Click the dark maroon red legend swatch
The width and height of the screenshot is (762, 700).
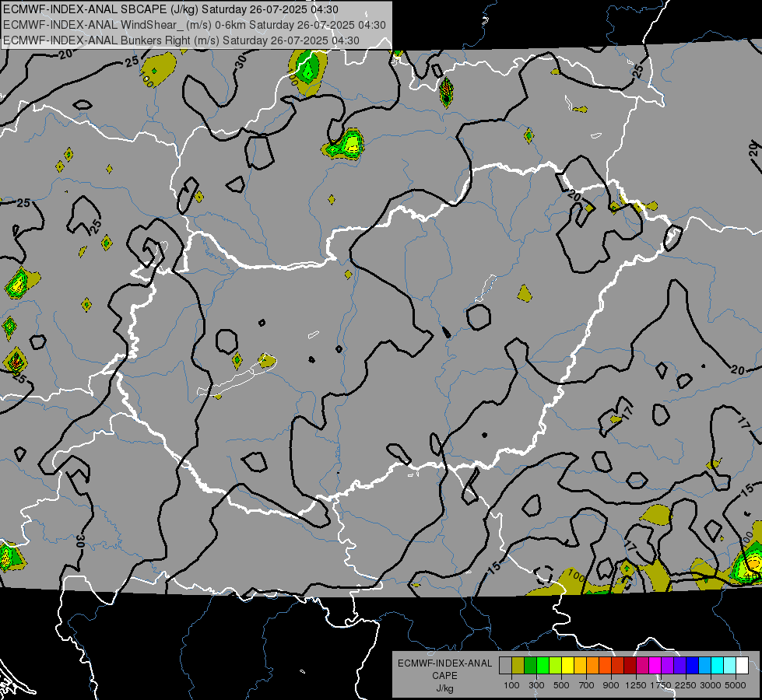pyautogui.click(x=630, y=666)
